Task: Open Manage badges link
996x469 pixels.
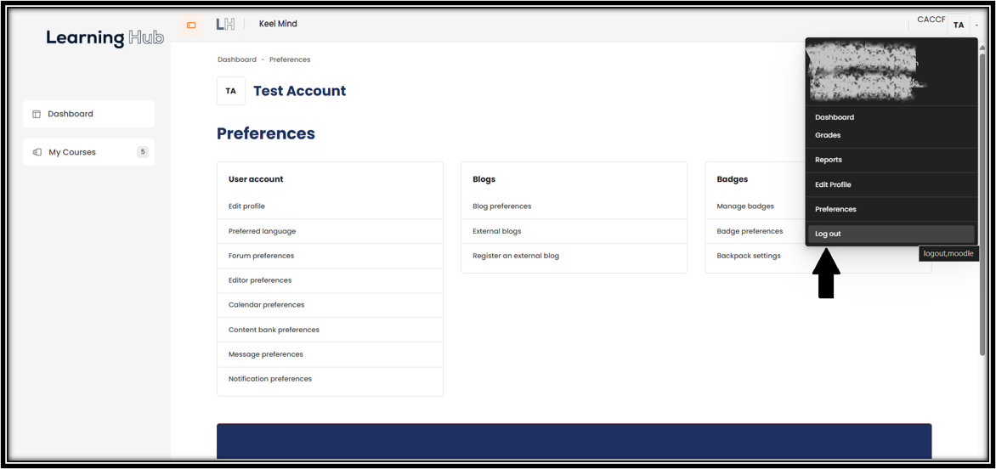Action: [745, 206]
